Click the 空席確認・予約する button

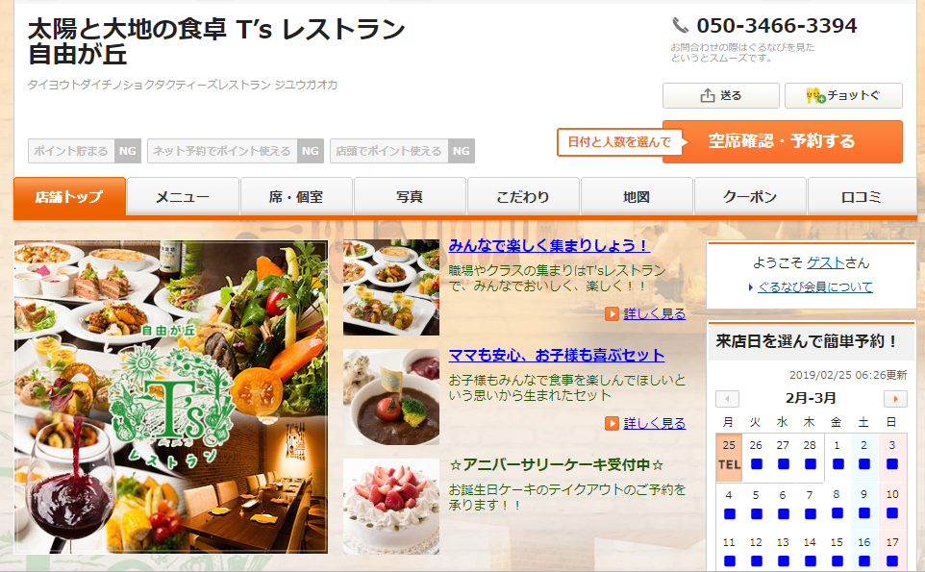point(783,141)
